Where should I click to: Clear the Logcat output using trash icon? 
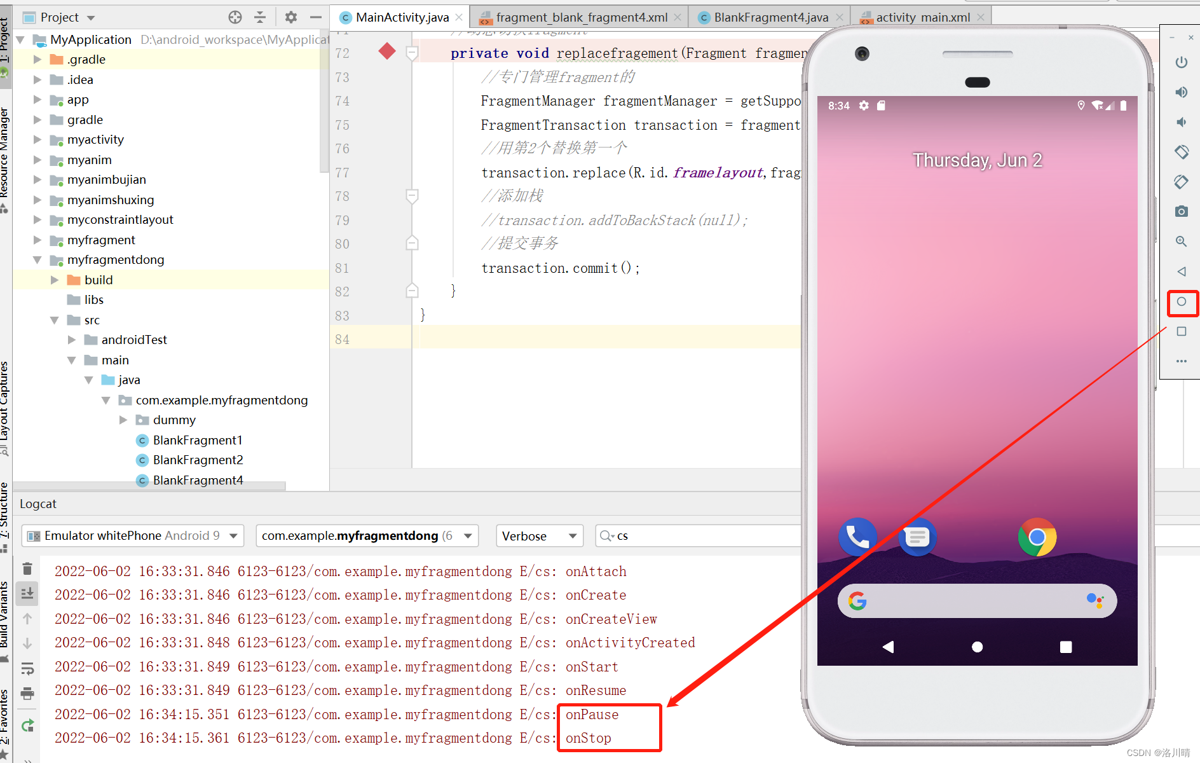27,568
